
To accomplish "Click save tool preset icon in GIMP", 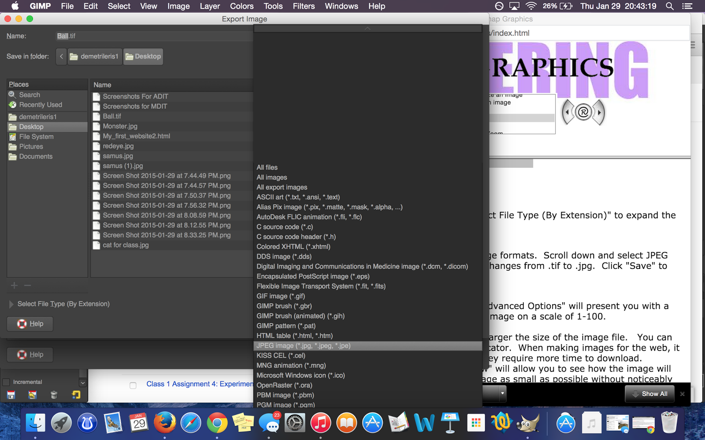I will [x=11, y=395].
